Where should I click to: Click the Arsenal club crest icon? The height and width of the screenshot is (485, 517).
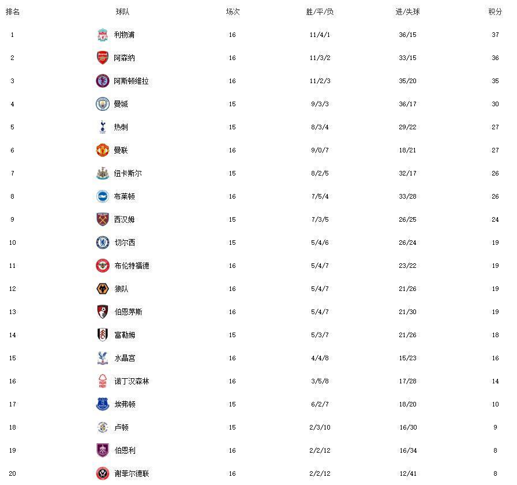coord(103,58)
